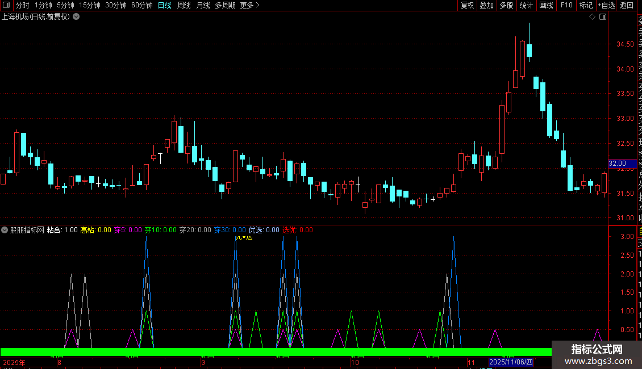The width and height of the screenshot is (642, 369).
Task: Select the 周线 weekly view
Action: point(184,5)
